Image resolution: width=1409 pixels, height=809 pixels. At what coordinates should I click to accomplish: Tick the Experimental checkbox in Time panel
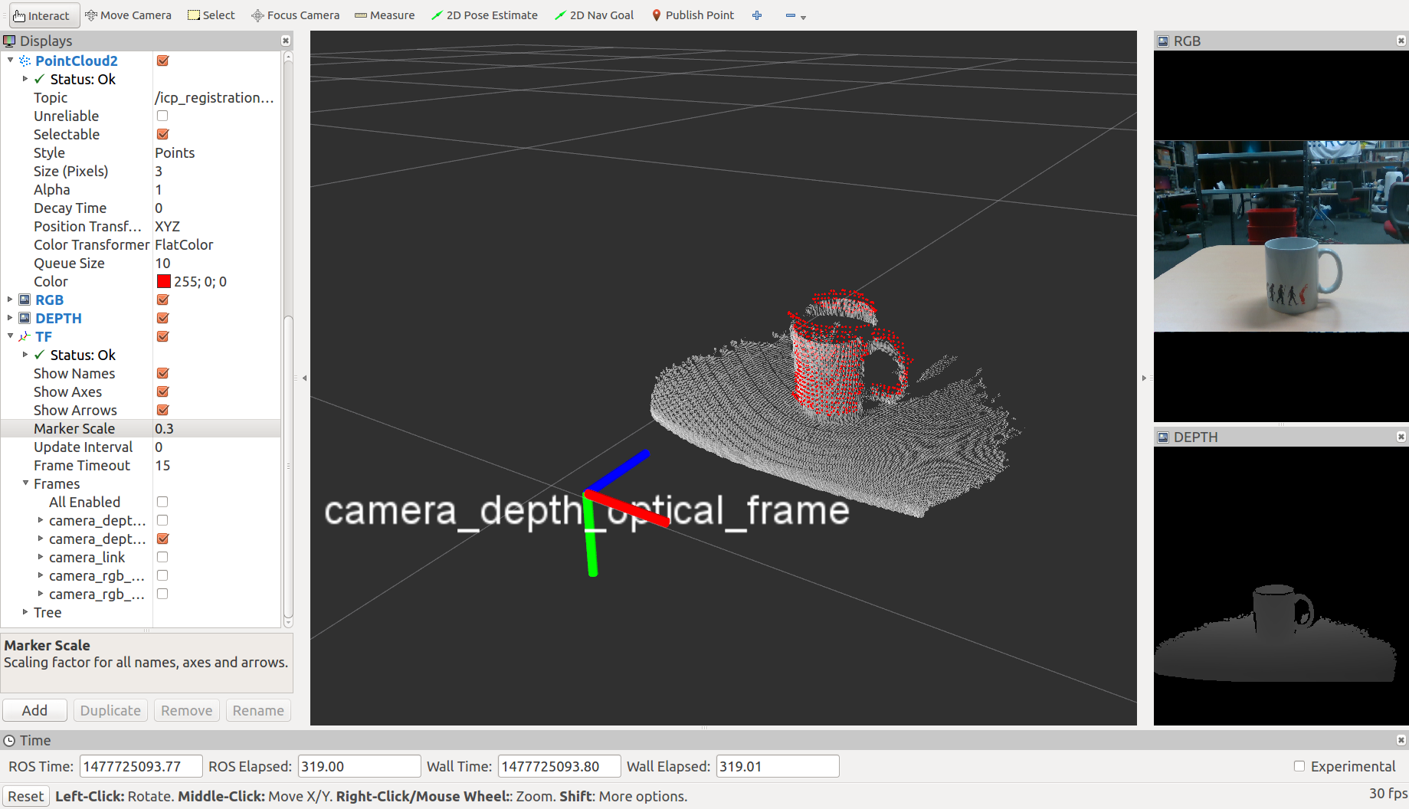point(1299,766)
